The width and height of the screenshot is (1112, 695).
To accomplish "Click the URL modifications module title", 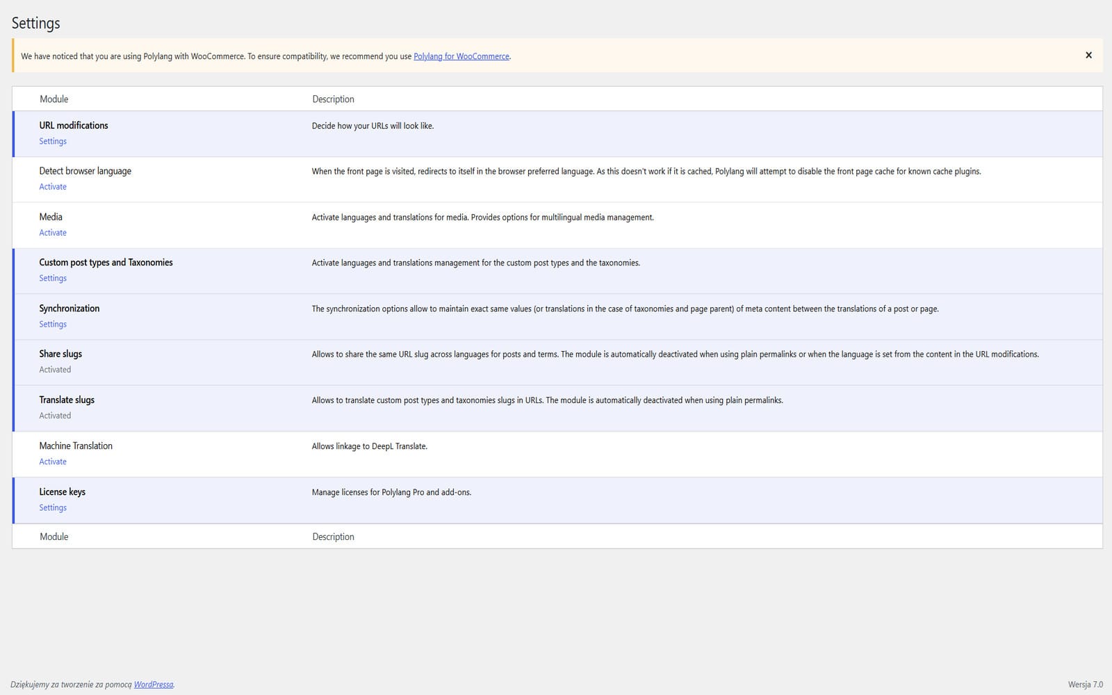I will [x=74, y=125].
